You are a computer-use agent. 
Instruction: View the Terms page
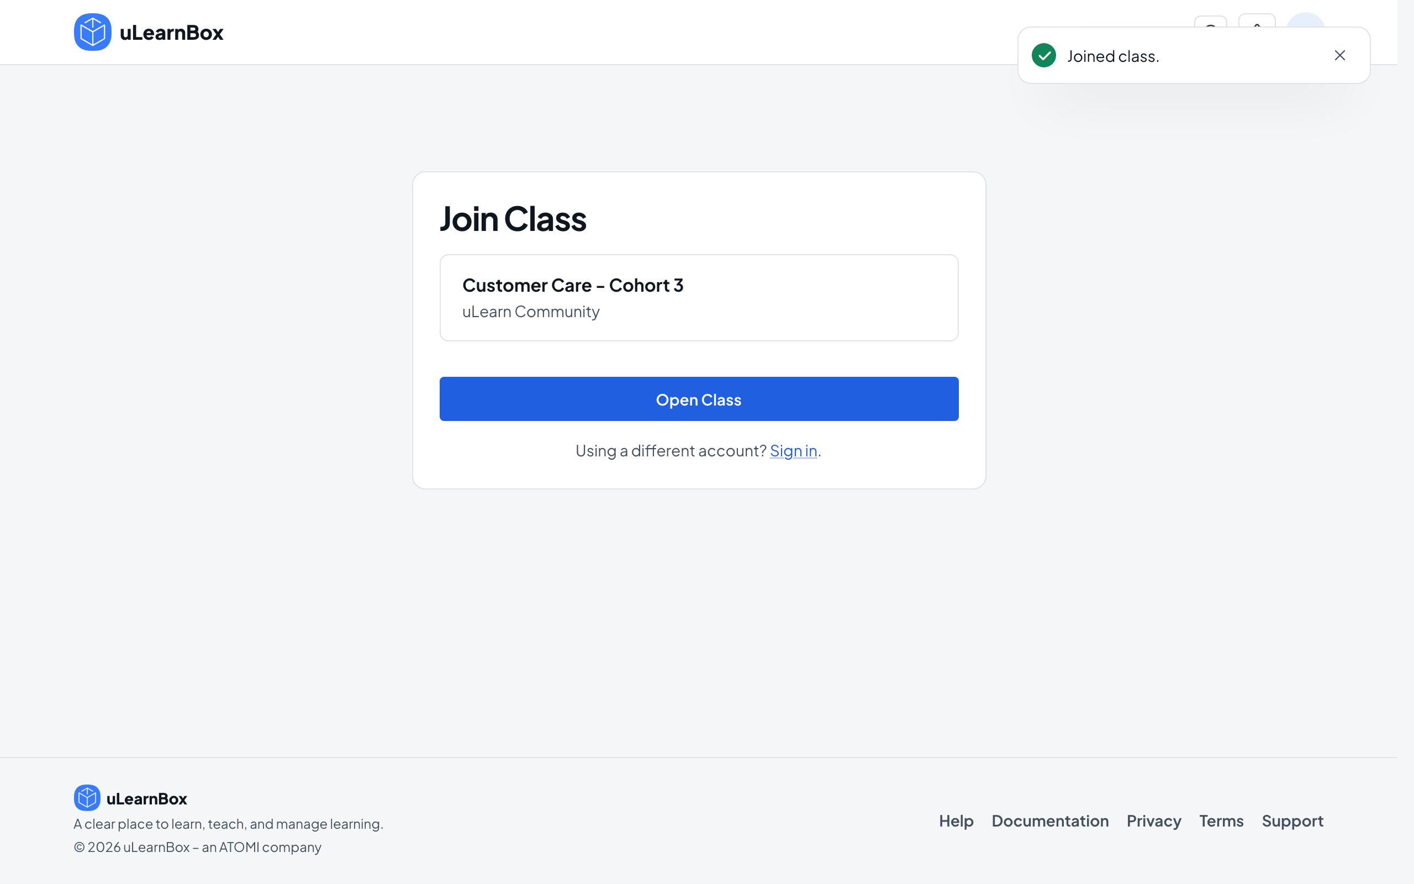click(1221, 821)
